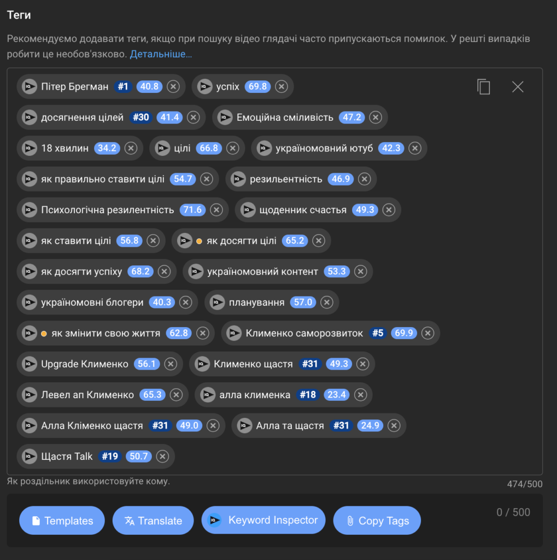The image size is (557, 560).
Task: Copy all tags with the clipboard icon
Action: 484,87
